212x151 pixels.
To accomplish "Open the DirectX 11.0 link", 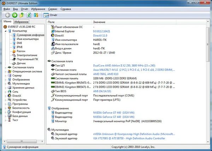I will [x=100, y=36].
